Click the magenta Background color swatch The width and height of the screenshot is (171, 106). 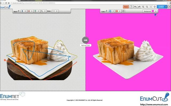pos(153,11)
